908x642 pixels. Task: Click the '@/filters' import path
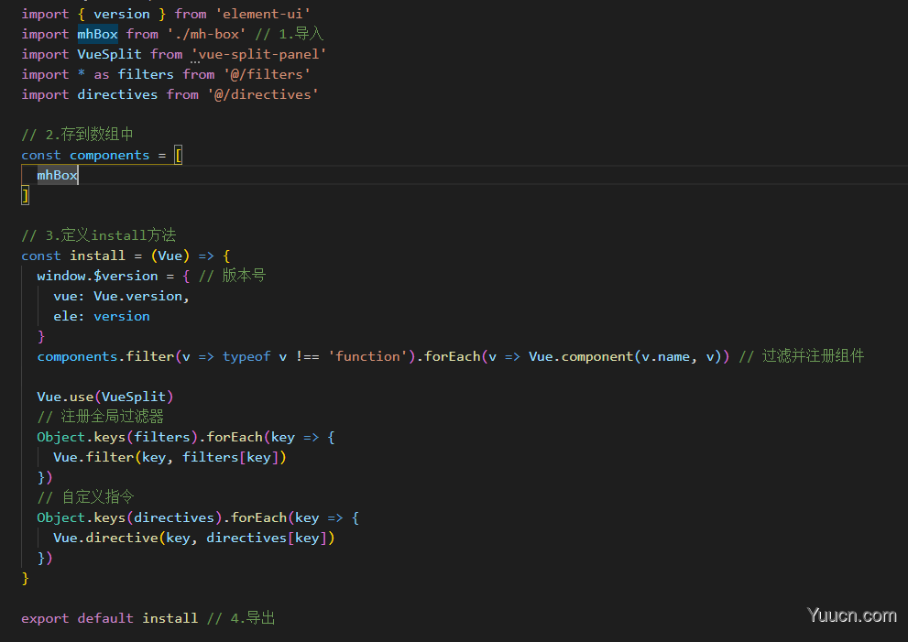[267, 75]
